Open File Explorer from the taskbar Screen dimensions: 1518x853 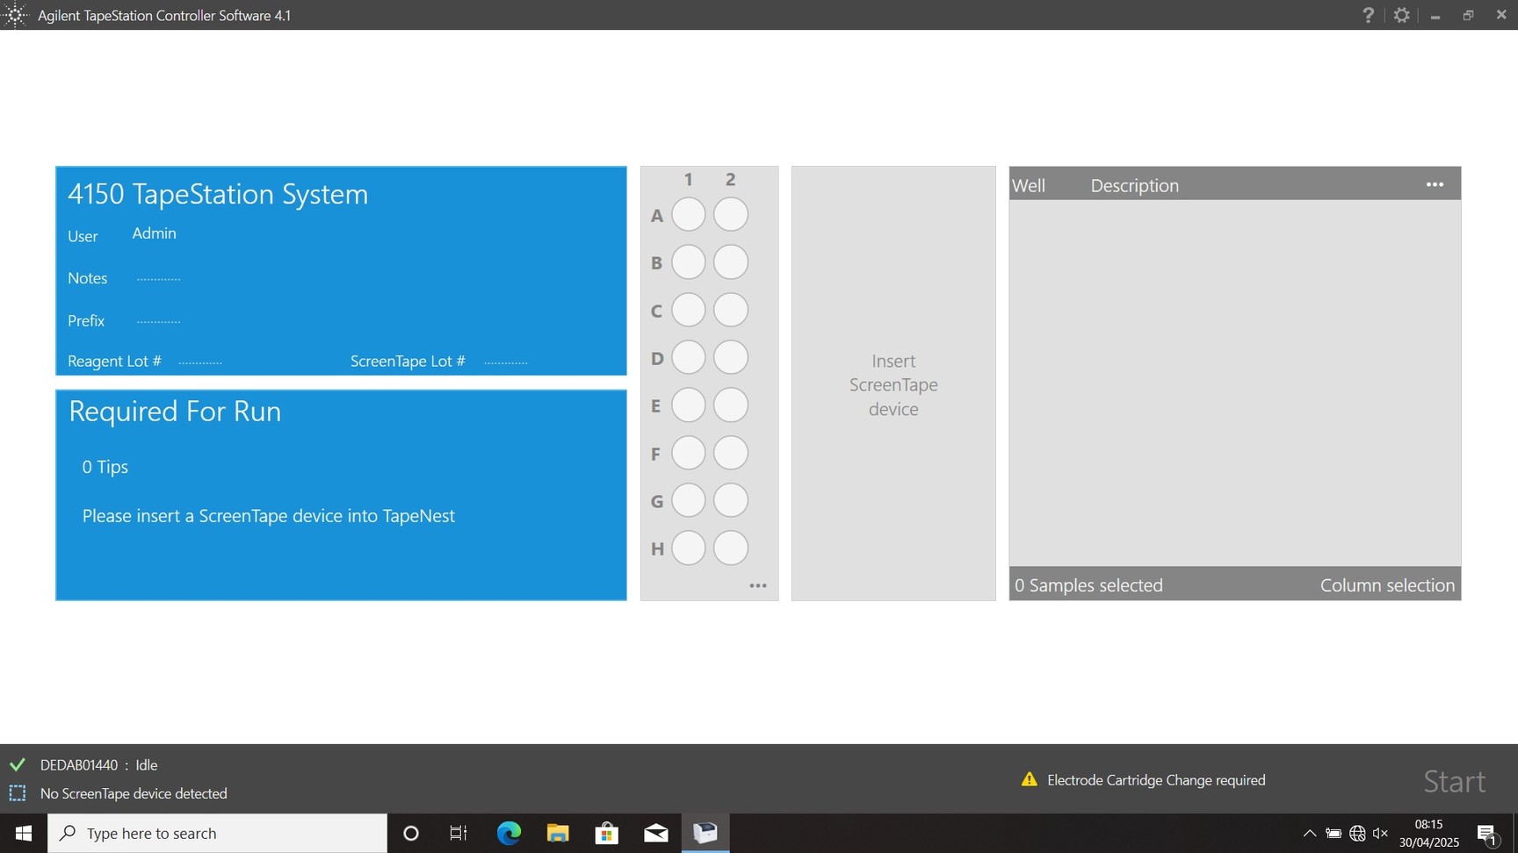click(x=557, y=833)
